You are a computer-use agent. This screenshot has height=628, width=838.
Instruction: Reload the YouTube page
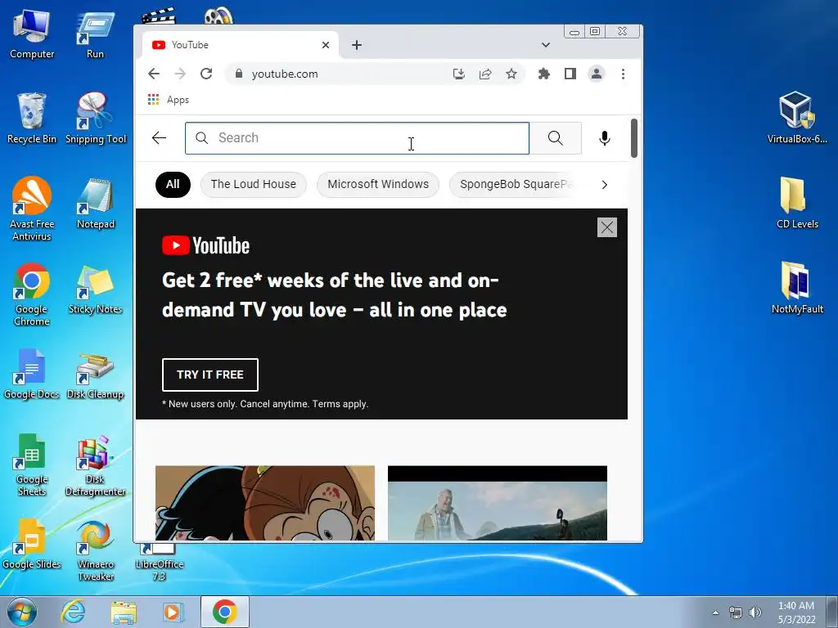(206, 74)
